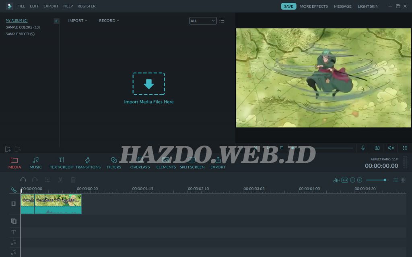Redo the last action
This screenshot has height=257, width=412.
coord(35,180)
